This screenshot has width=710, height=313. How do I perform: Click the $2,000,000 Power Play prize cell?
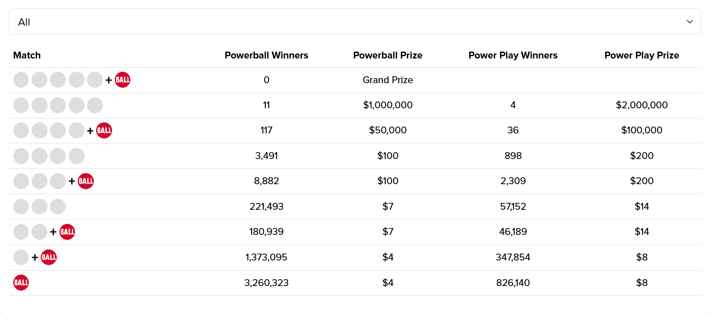641,105
